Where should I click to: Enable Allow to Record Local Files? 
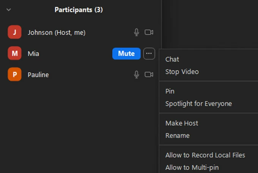[205, 155]
